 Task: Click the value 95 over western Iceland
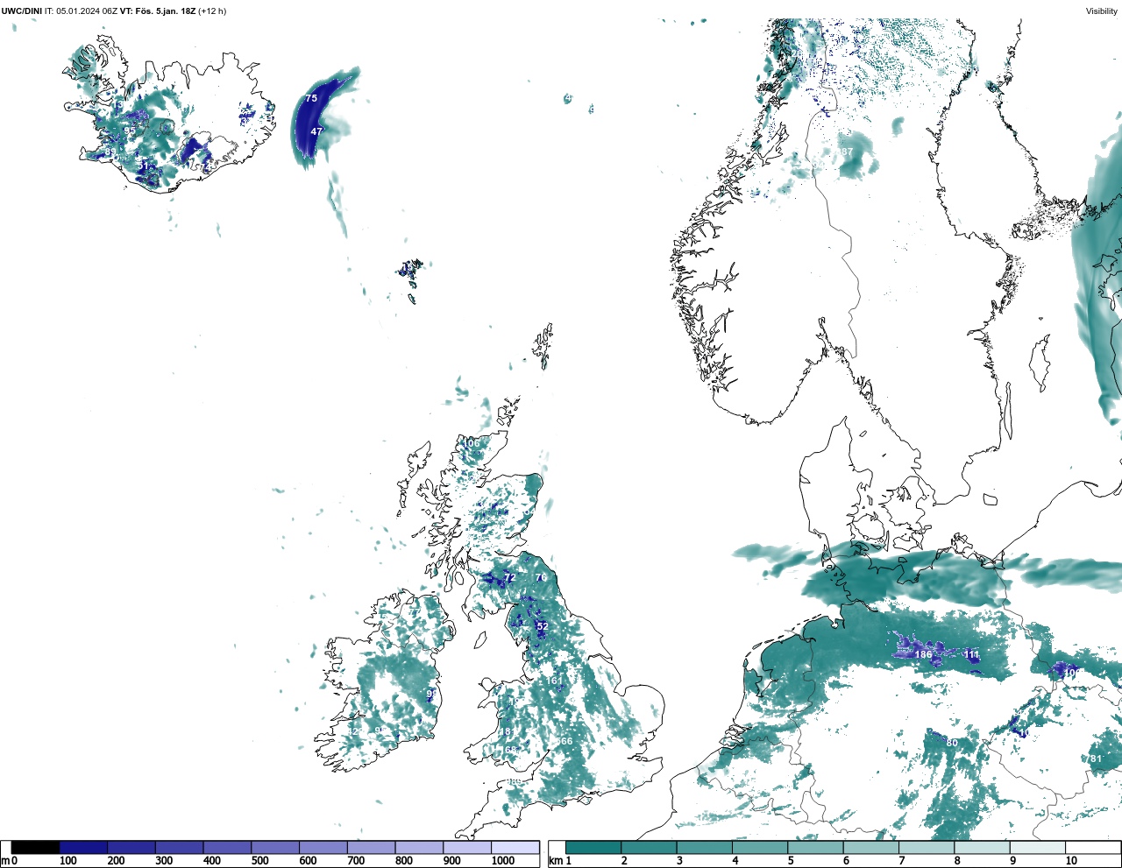pyautogui.click(x=130, y=131)
